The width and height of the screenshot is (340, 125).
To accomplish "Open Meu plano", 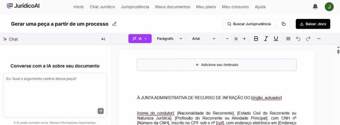I will (206, 7).
